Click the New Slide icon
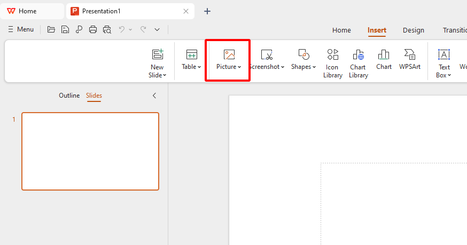The width and height of the screenshot is (467, 245). (x=158, y=54)
